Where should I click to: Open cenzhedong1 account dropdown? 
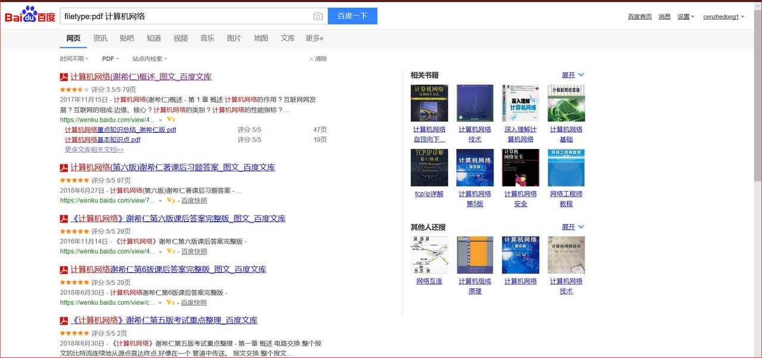pos(724,17)
